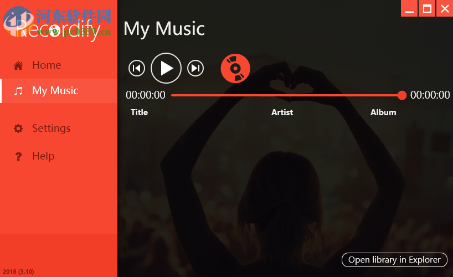Skip to the next track
Screen dimensions: 453x277
point(195,68)
